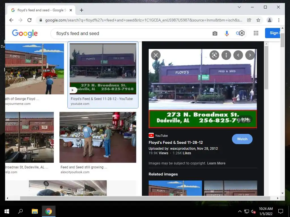The width and height of the screenshot is (290, 217).
Task: Click the Sign in button
Action: (x=273, y=33)
